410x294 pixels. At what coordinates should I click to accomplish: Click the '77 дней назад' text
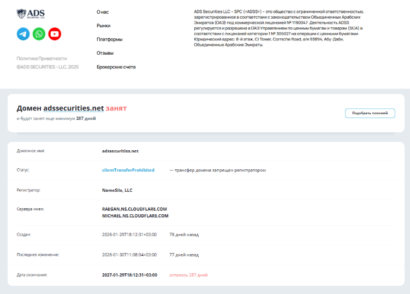(184, 255)
